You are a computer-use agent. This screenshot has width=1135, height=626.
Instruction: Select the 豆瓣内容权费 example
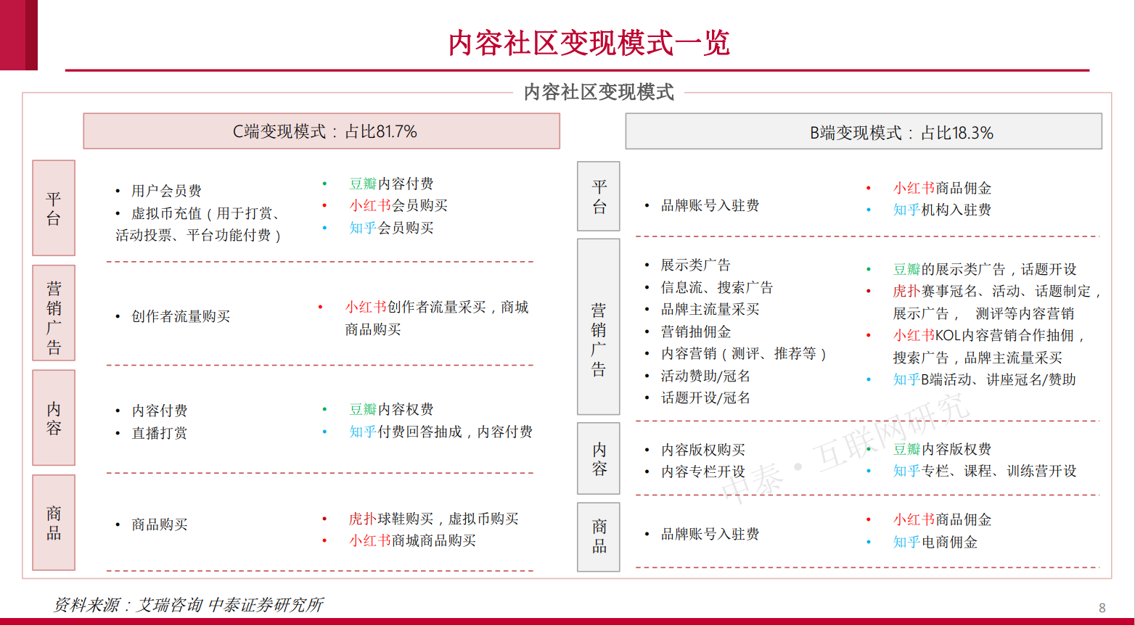pyautogui.click(x=391, y=409)
